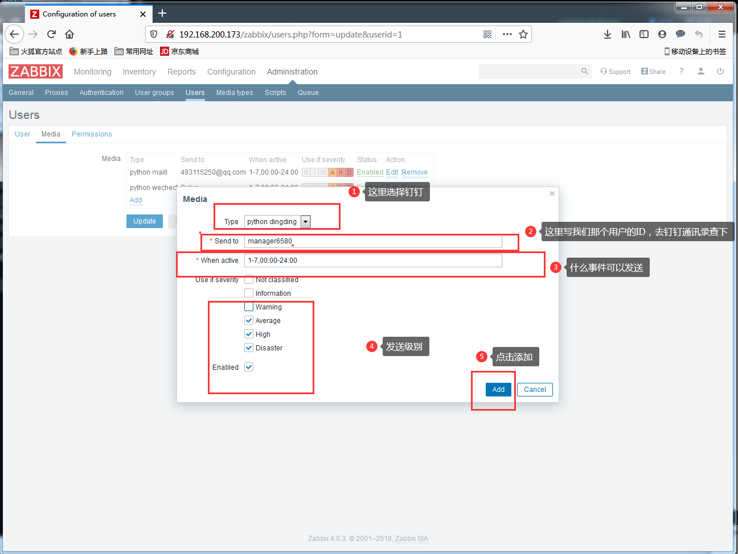
Task: Uncheck the Disaster severity checkbox
Action: pyautogui.click(x=249, y=348)
